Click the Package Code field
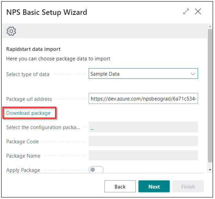215x199 pixels. click(143, 141)
